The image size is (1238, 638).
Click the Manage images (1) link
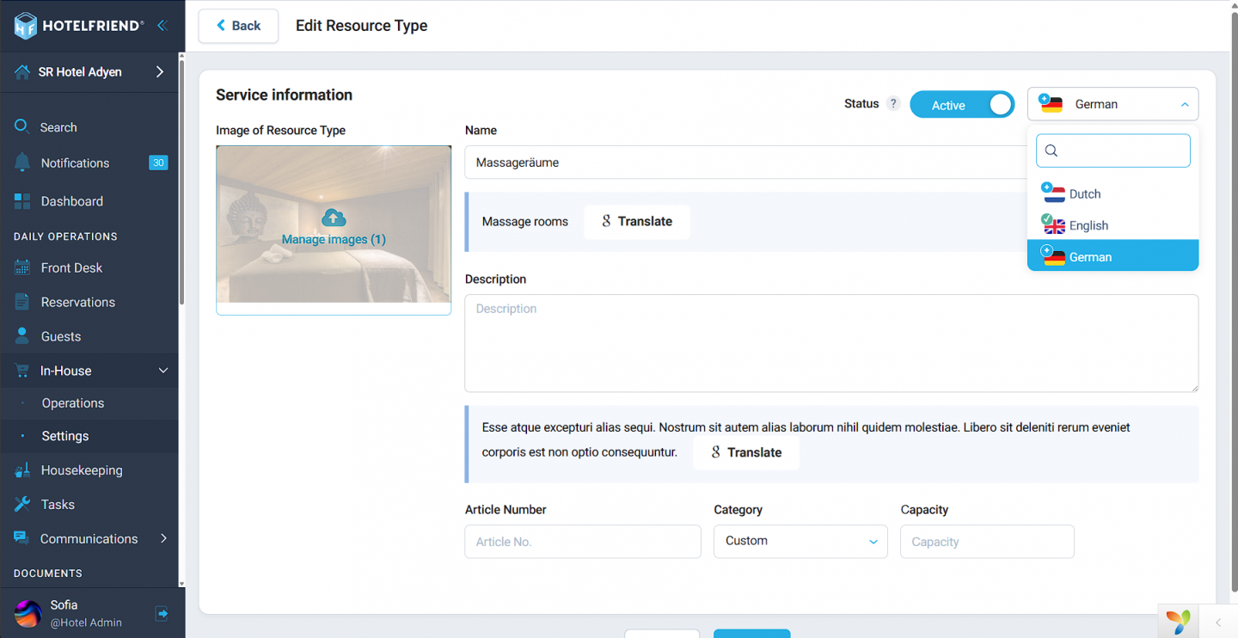(x=334, y=240)
